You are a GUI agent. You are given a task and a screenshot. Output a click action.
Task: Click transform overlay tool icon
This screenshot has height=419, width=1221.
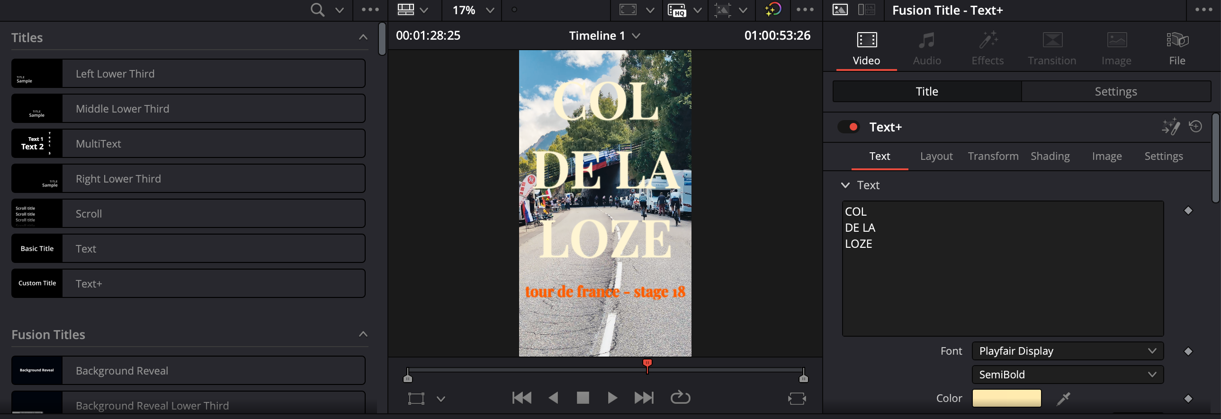tap(416, 399)
